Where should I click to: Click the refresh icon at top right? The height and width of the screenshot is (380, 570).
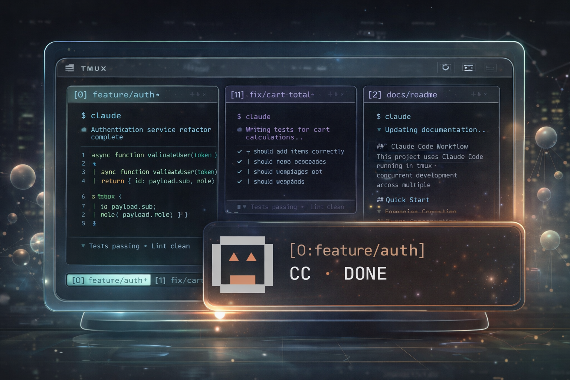[445, 67]
